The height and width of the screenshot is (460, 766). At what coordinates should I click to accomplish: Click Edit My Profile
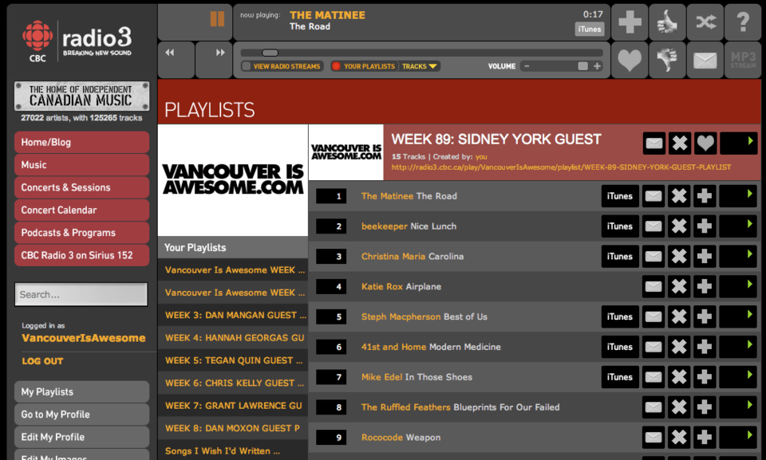point(81,437)
